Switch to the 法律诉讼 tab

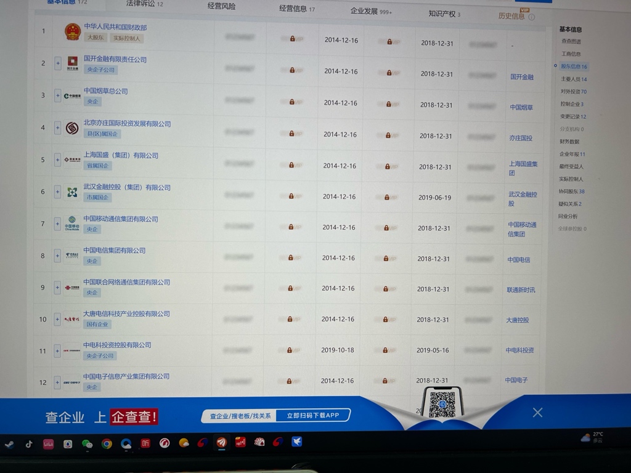click(145, 4)
